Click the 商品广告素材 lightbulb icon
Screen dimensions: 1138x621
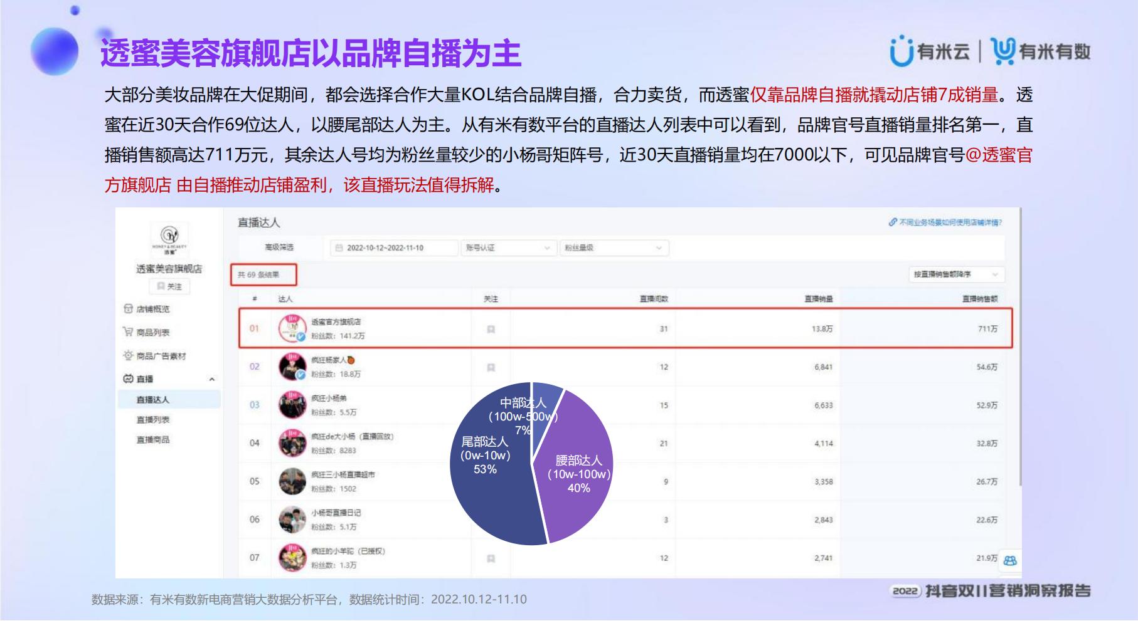(128, 355)
